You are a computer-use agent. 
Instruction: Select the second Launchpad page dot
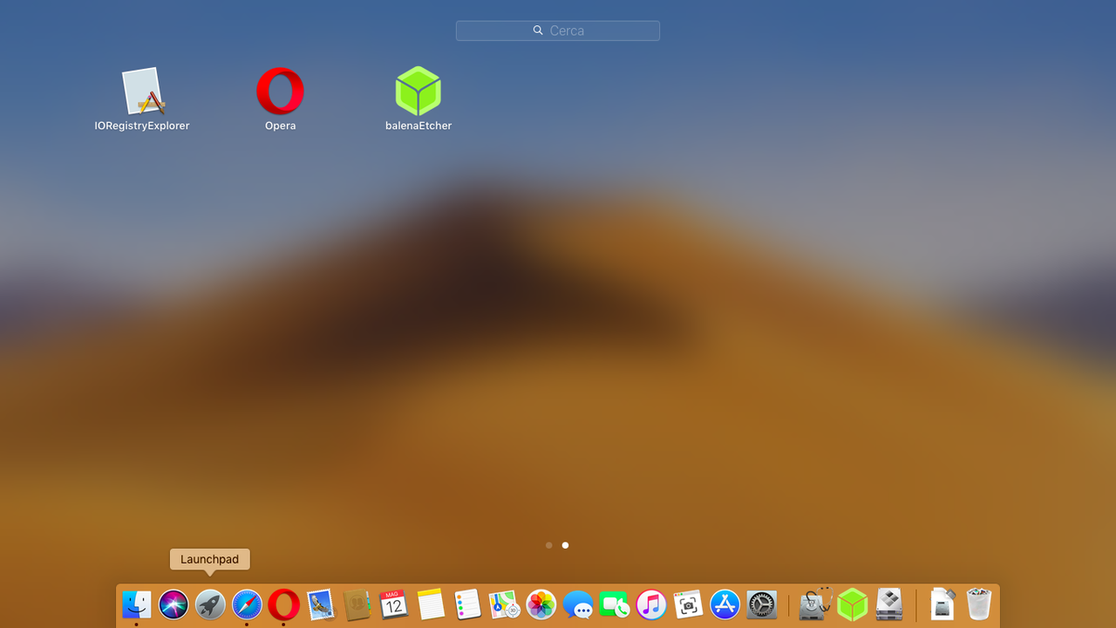click(x=565, y=545)
